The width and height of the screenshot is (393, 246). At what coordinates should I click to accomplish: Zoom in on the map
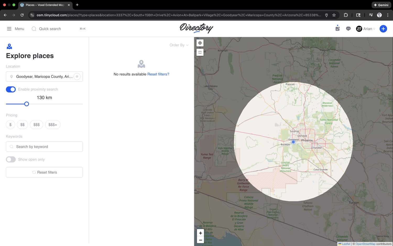click(200, 233)
